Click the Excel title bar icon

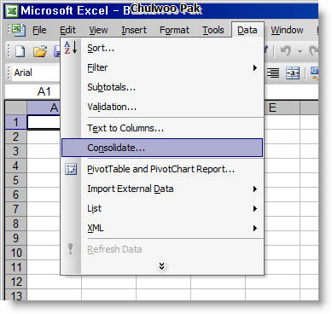tap(12, 11)
